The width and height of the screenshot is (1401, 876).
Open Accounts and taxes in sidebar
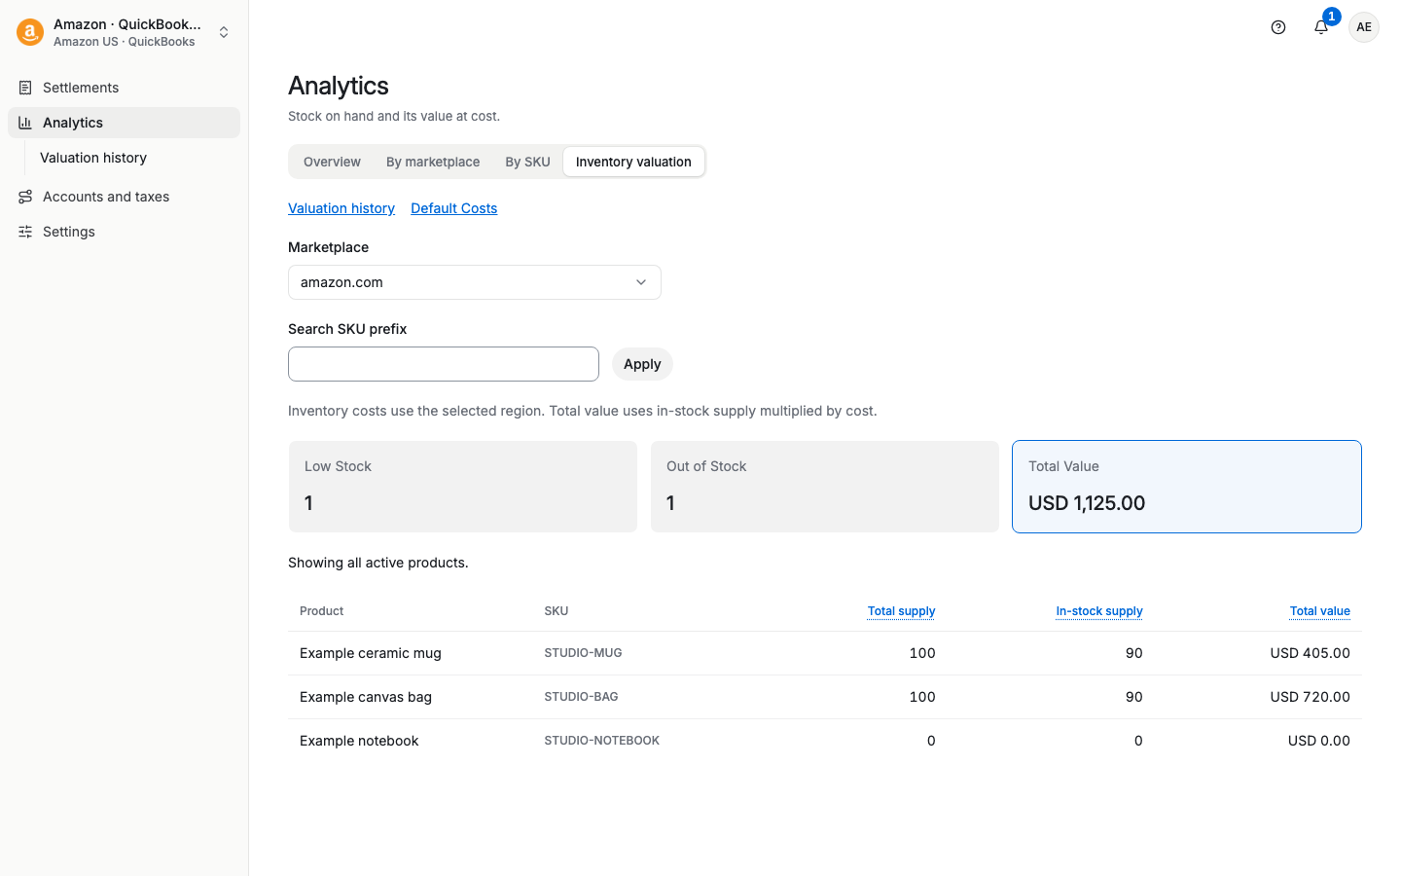tap(125, 197)
